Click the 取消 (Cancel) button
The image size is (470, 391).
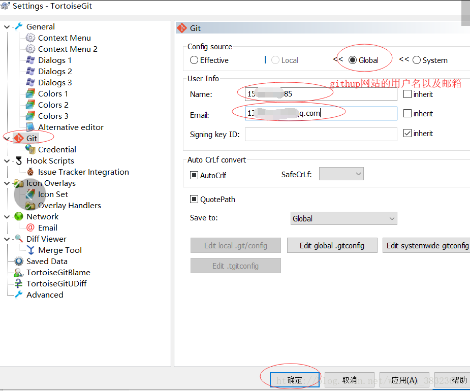point(349,380)
